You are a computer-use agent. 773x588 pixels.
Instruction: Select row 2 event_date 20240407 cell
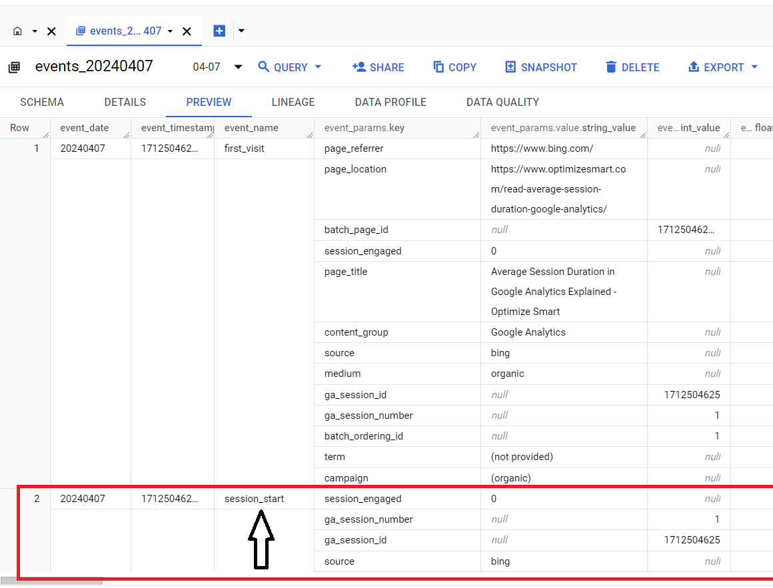83,499
